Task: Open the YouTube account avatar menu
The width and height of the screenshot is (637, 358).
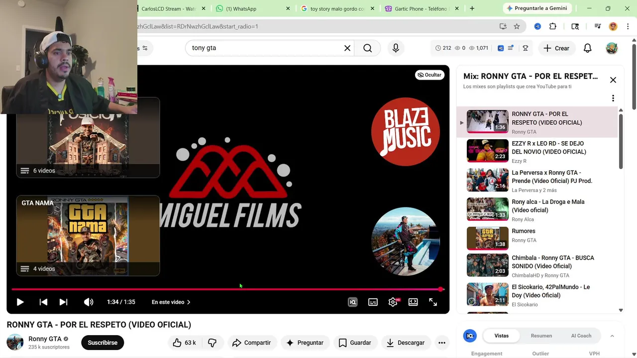Action: click(x=612, y=48)
